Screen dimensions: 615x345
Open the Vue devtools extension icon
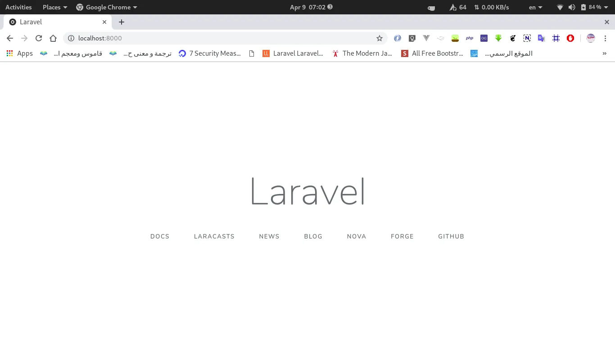426,38
